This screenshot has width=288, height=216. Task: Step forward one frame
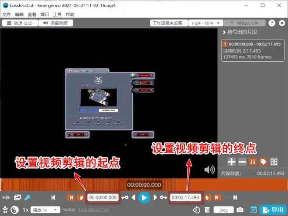pyautogui.click(x=155, y=197)
